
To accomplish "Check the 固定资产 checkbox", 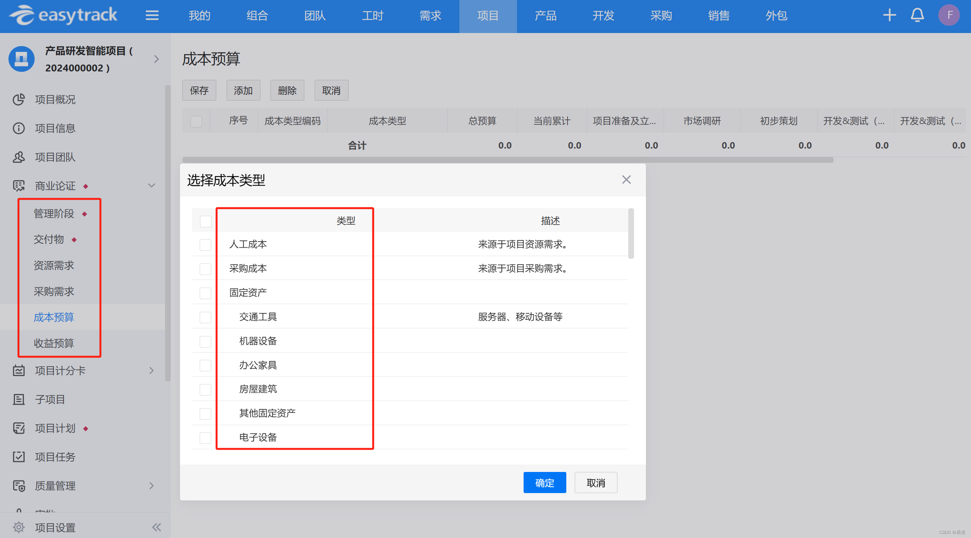I will (x=205, y=293).
